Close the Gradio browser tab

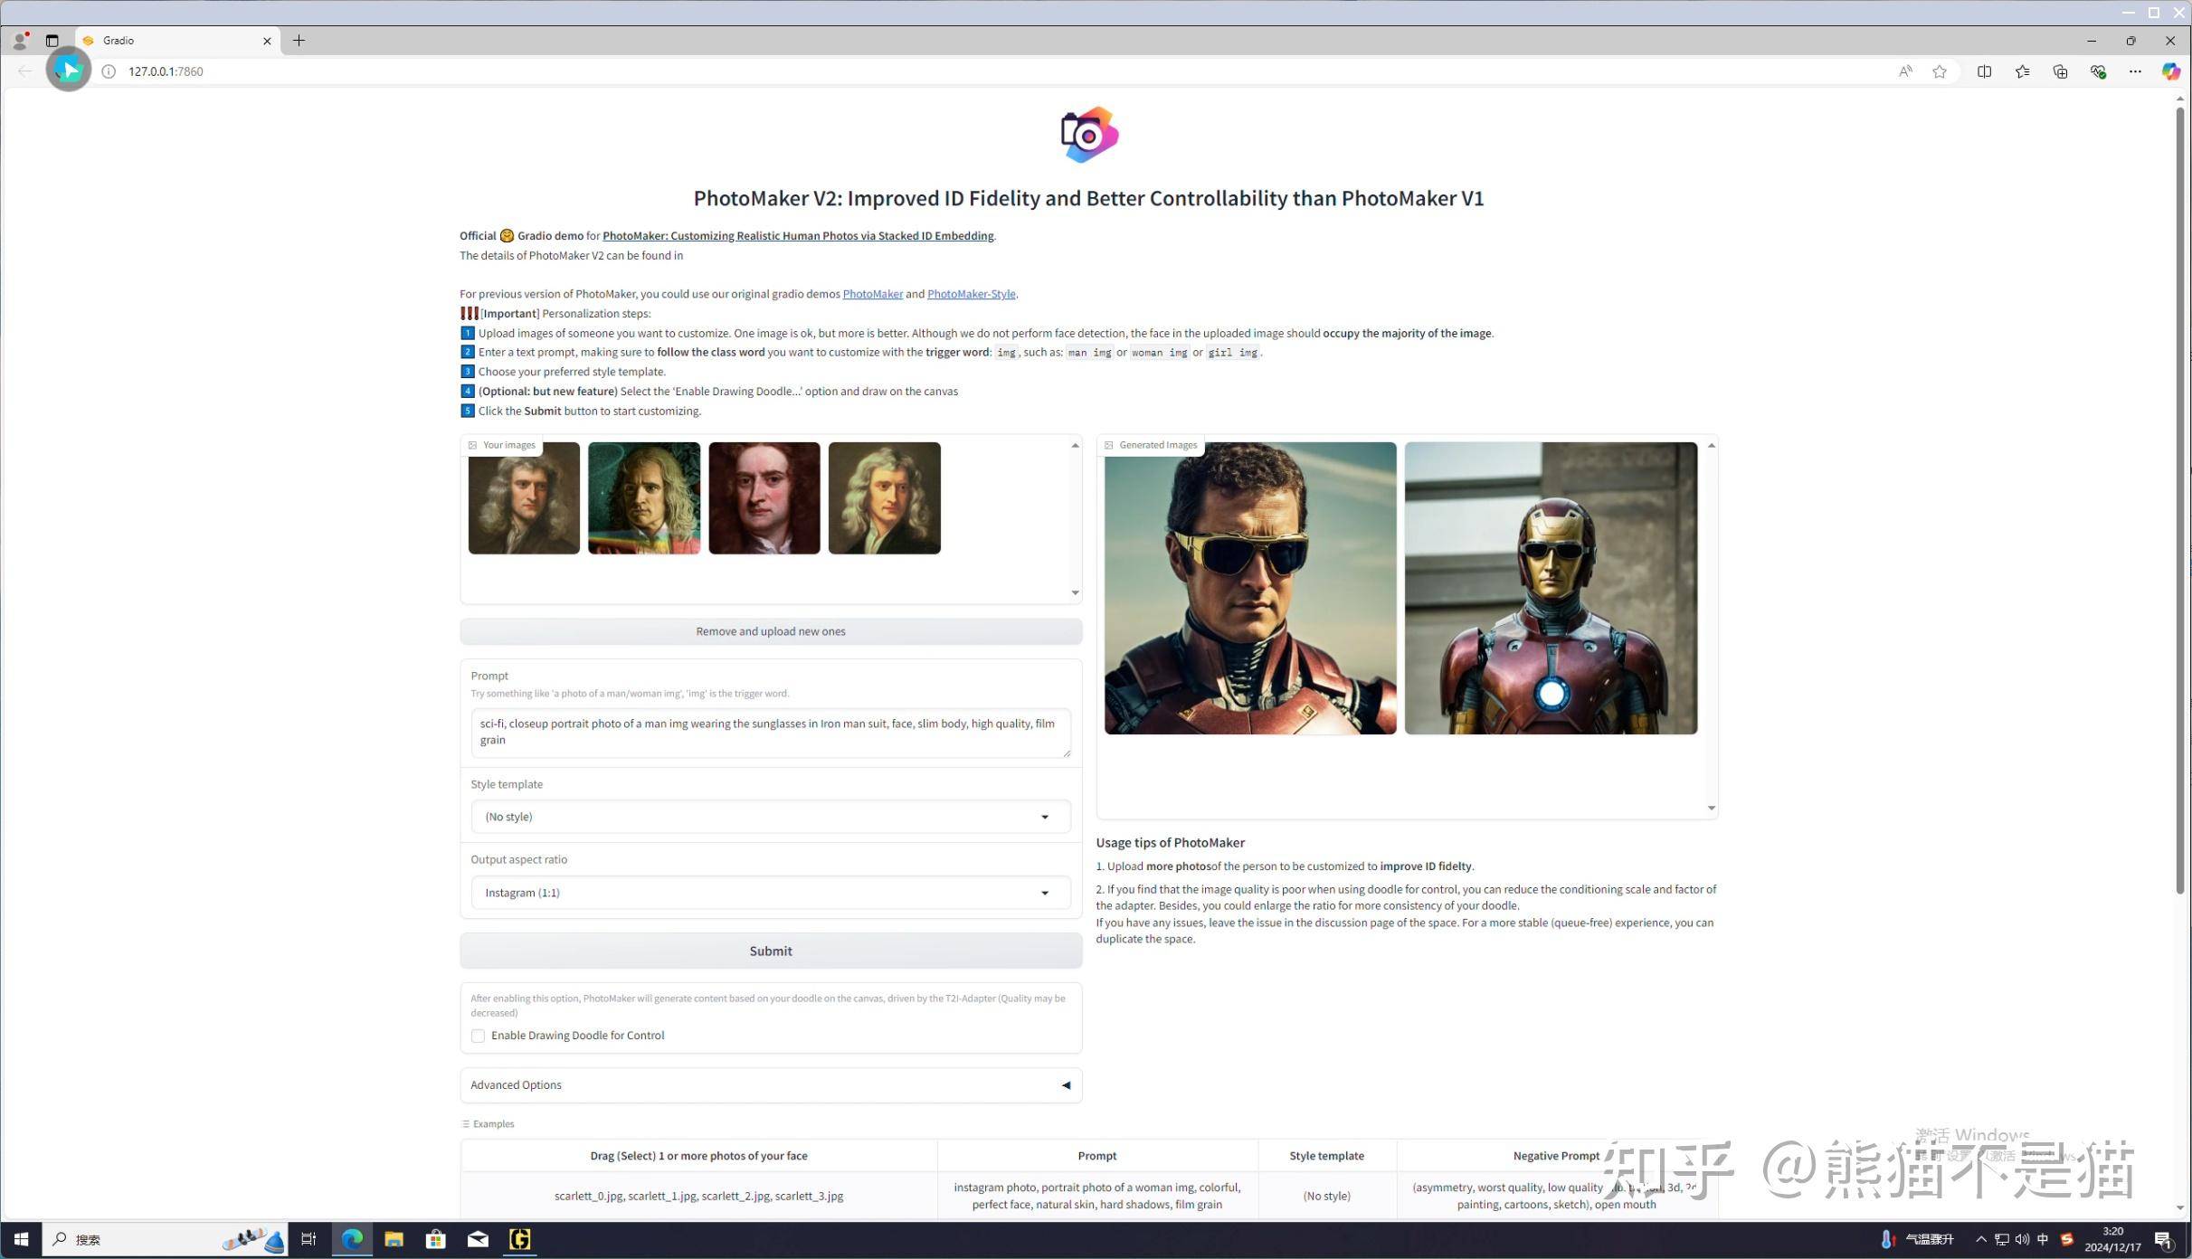(x=267, y=41)
